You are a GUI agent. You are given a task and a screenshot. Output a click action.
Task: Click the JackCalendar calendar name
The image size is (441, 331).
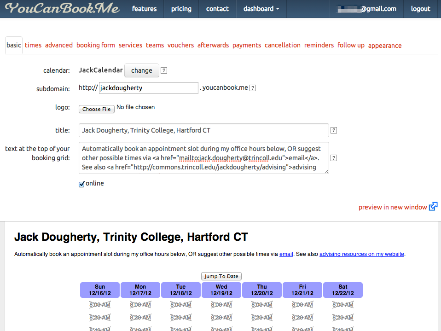[x=100, y=70]
